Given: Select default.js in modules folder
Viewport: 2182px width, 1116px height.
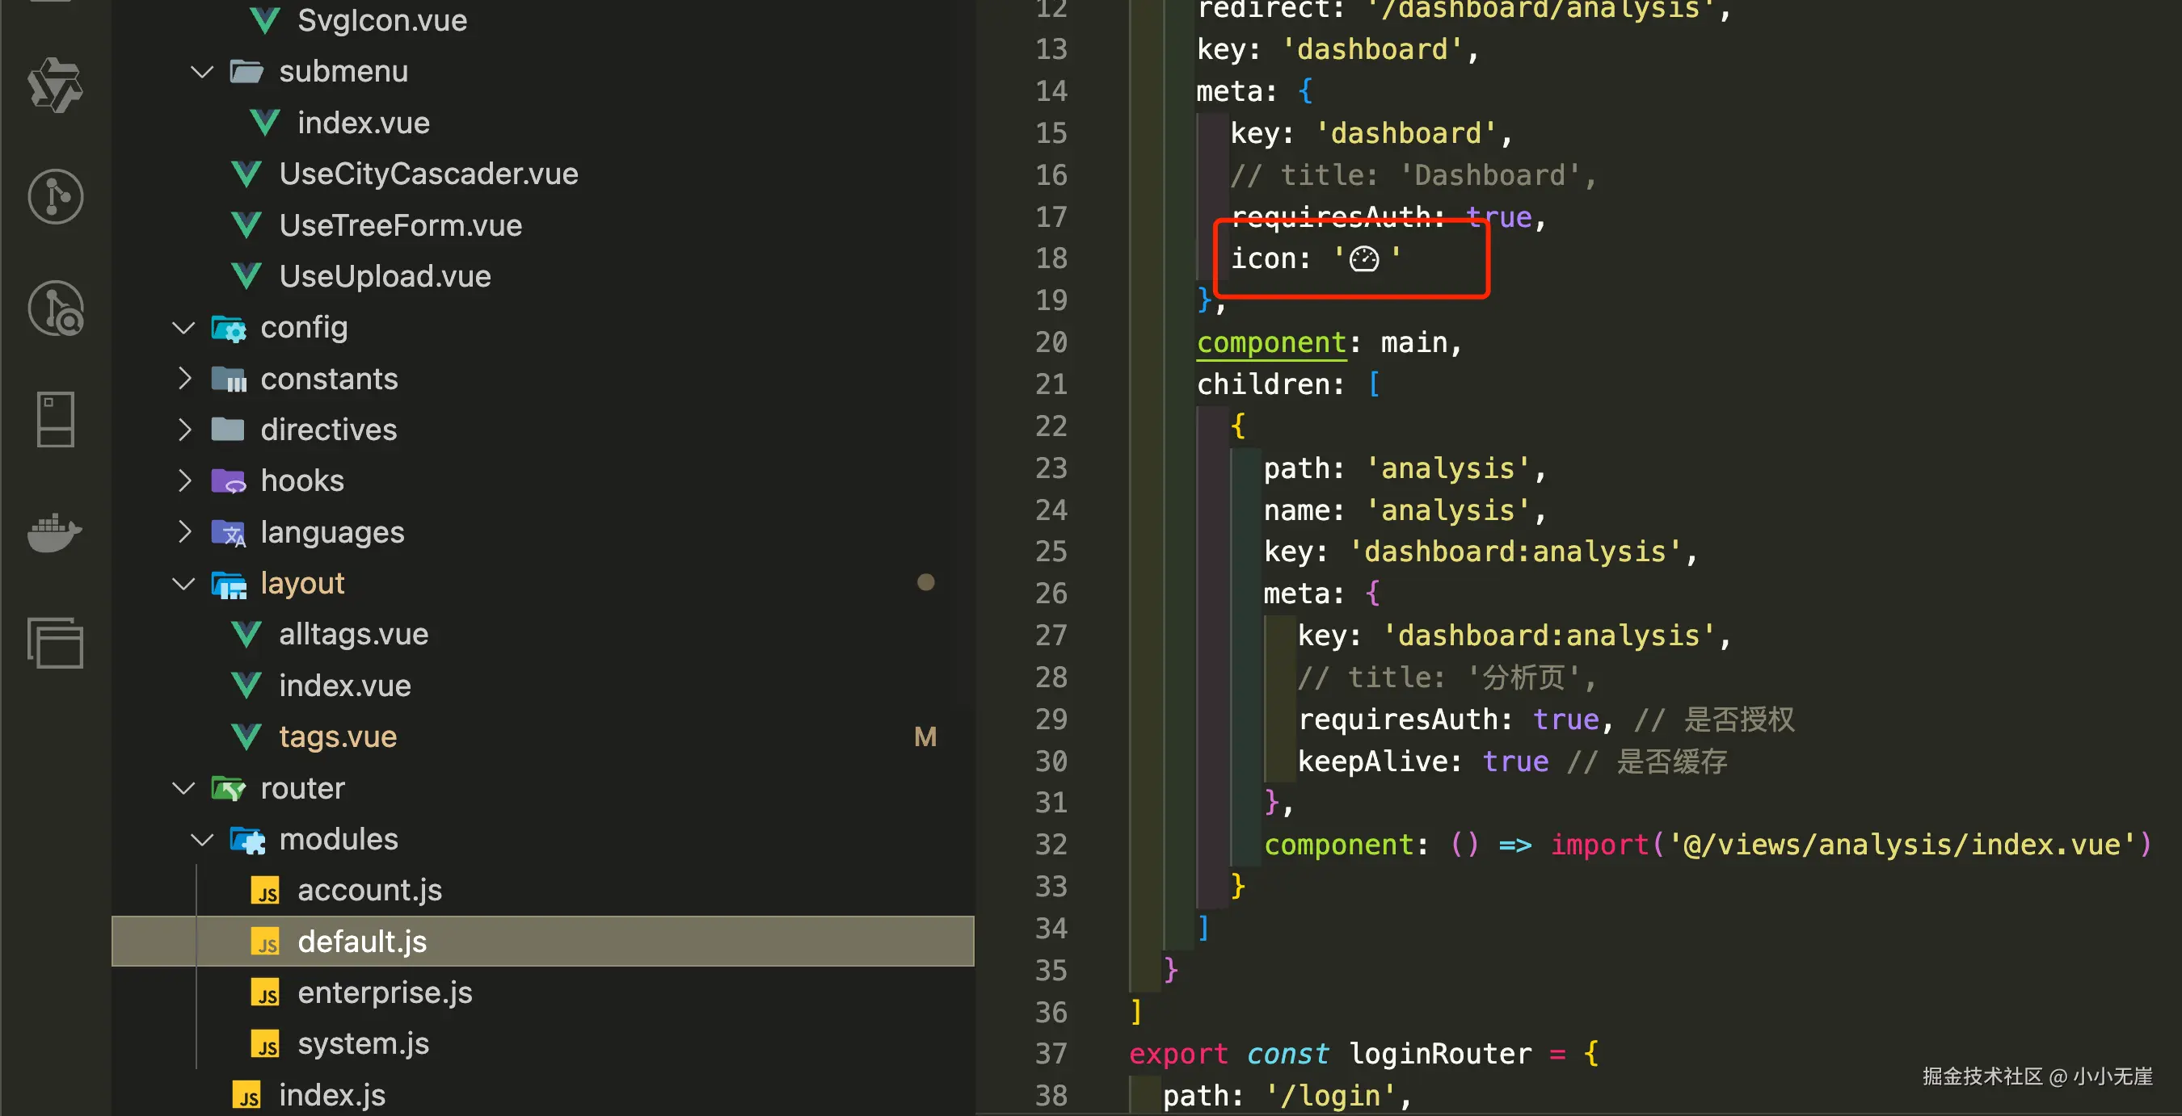Looking at the screenshot, I should 362,942.
